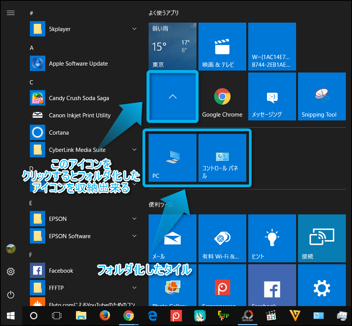Open the メッセージング tile

click(272, 97)
